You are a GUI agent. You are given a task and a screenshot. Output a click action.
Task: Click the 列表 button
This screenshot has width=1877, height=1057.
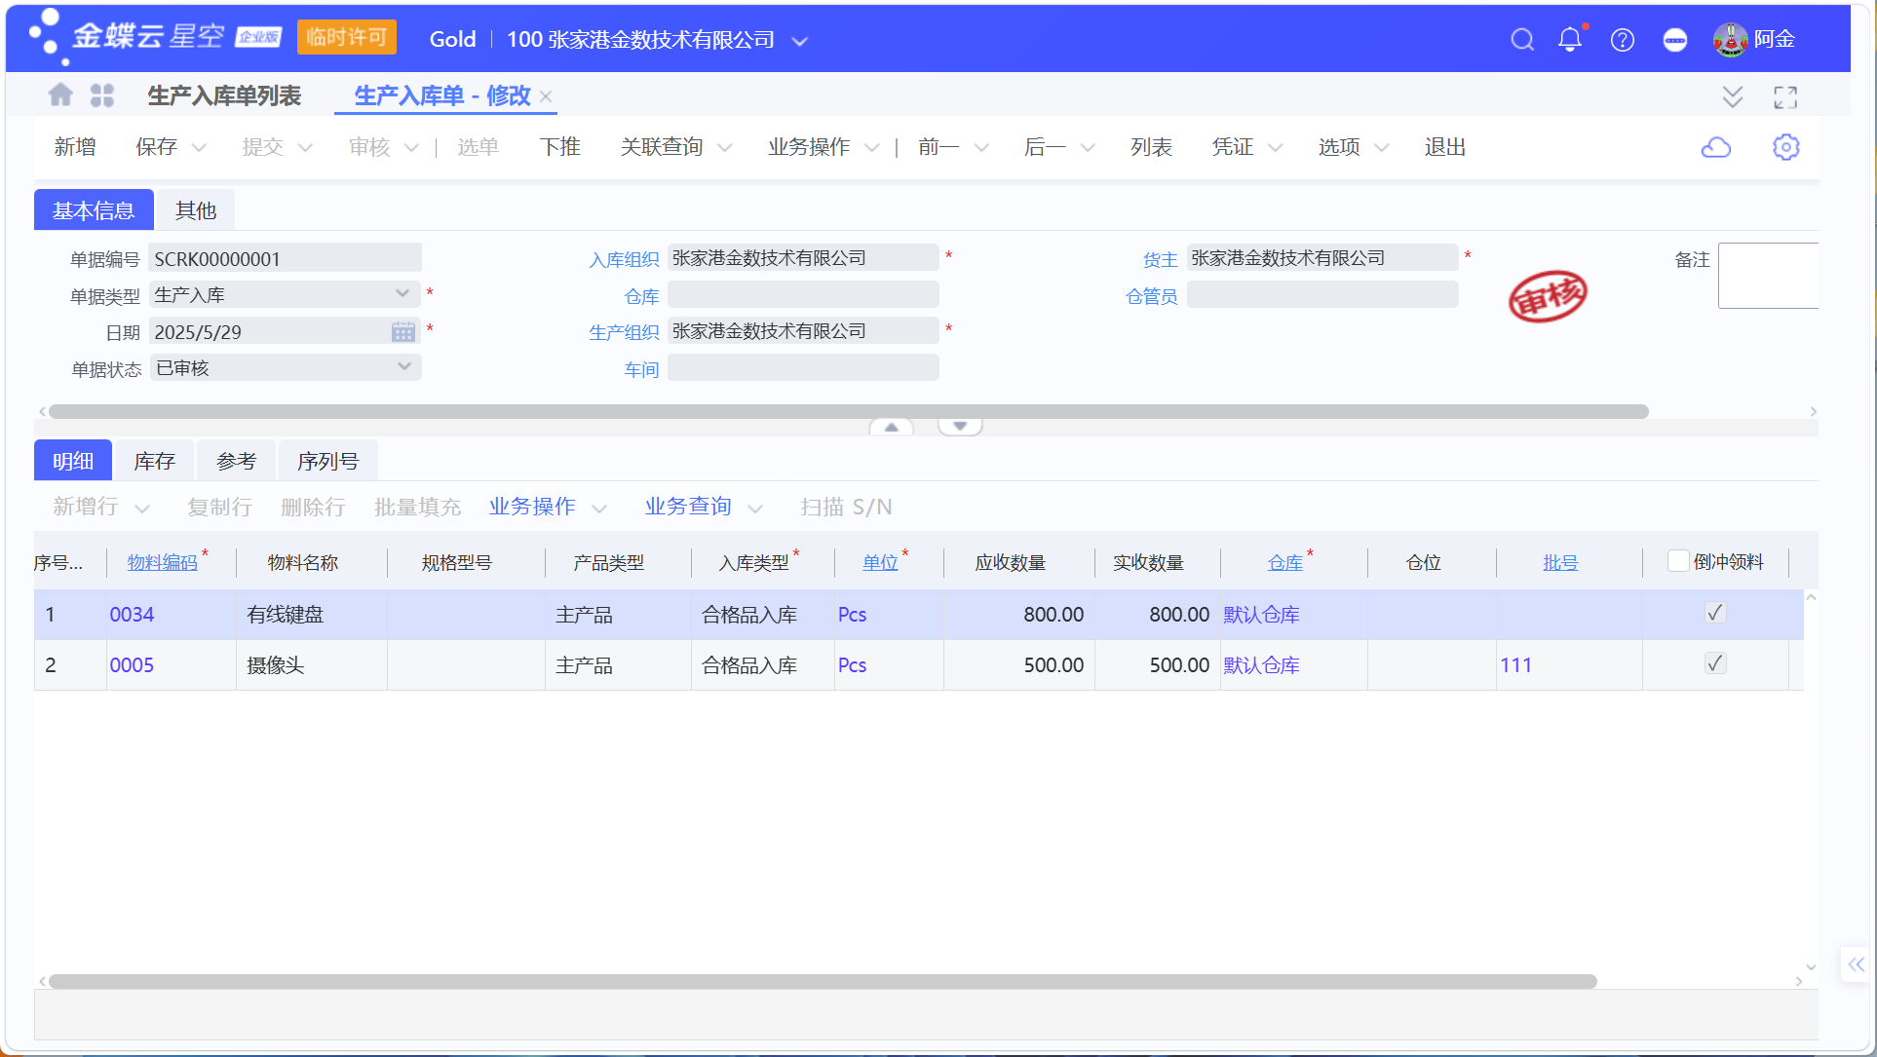point(1151,147)
